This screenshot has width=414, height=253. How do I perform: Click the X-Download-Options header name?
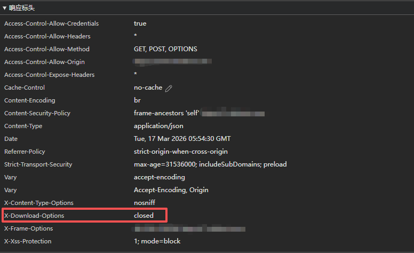pyautogui.click(x=34, y=216)
